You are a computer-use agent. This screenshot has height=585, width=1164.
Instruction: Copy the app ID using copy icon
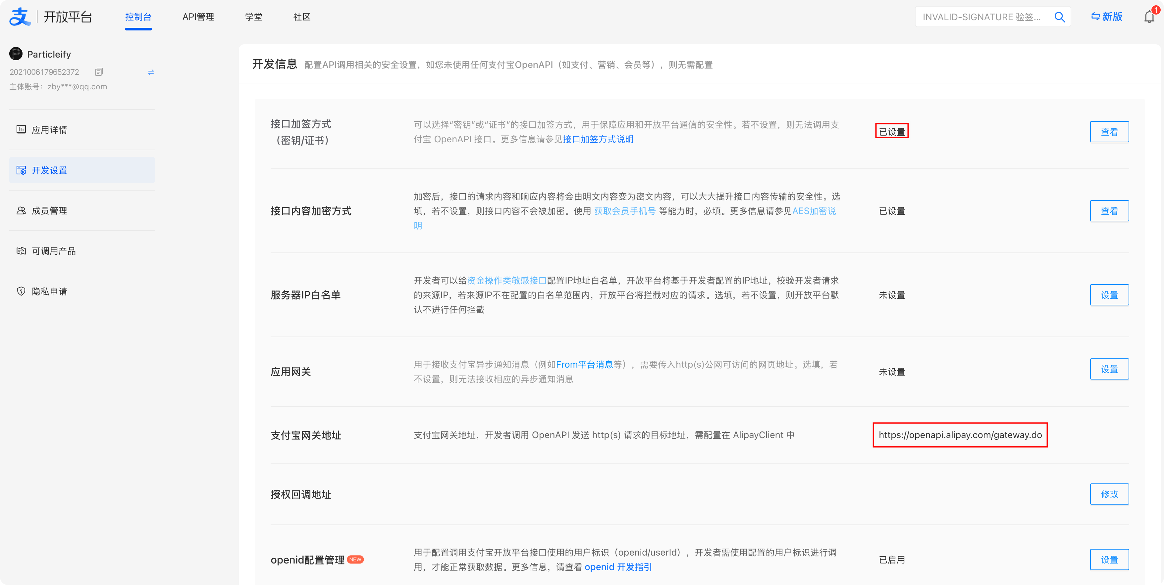pyautogui.click(x=99, y=72)
